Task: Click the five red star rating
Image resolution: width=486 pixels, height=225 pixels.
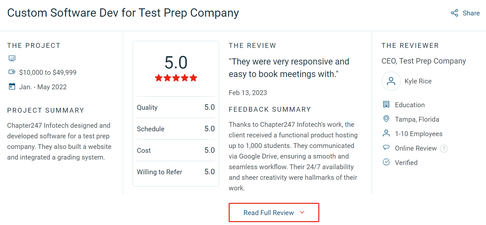Action: (176, 78)
